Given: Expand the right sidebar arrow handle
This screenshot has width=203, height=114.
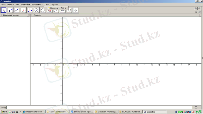Looking at the screenshot, I should [202, 58].
